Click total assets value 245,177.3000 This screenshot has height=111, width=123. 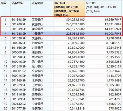pos(75,29)
